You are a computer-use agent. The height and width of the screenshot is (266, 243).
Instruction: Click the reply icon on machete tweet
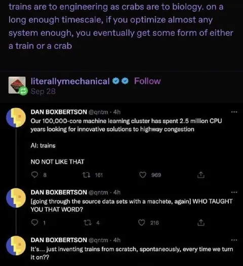[x=35, y=223]
